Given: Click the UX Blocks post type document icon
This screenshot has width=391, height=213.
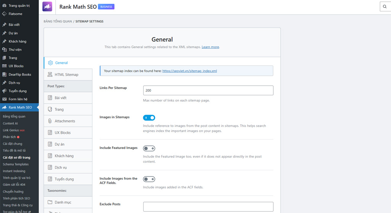Looking at the screenshot, I should point(50,133).
